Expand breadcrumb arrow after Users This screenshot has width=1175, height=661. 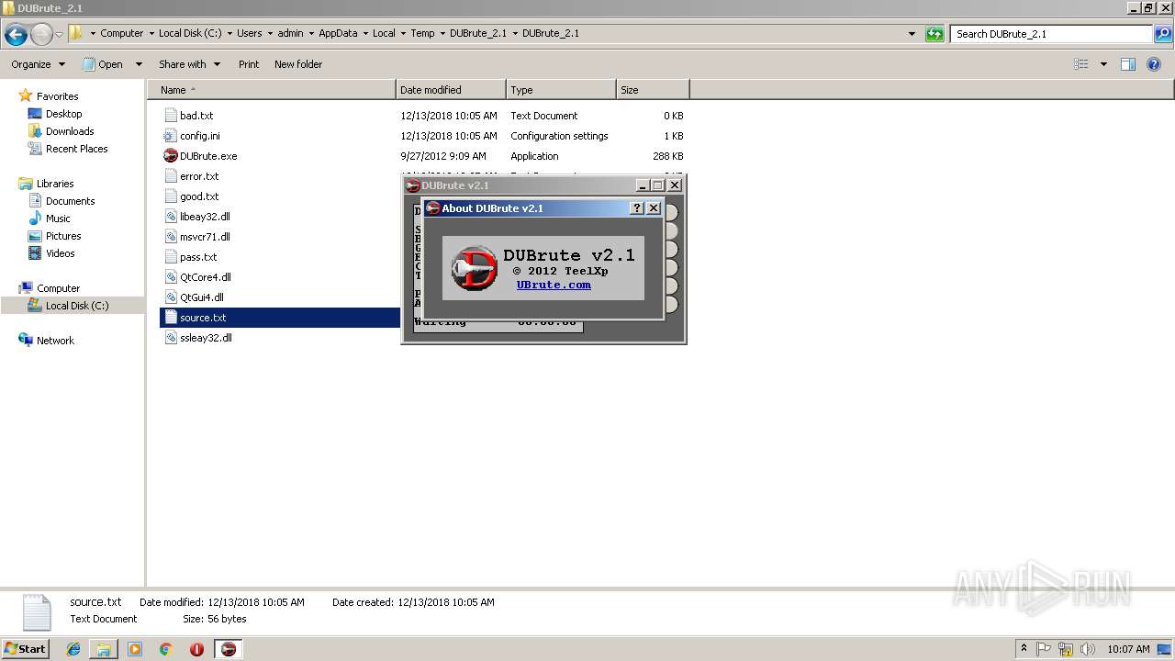pos(270,33)
